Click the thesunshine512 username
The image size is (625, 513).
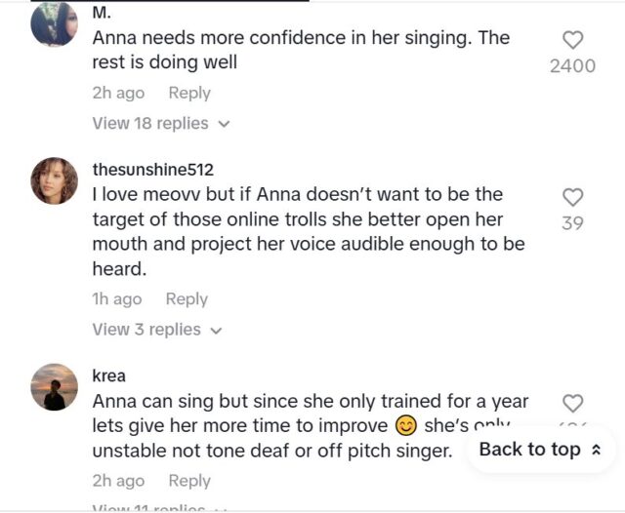[152, 170]
